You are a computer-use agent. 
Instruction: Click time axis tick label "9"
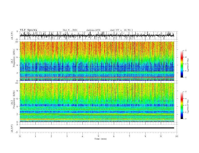click(161, 136)
